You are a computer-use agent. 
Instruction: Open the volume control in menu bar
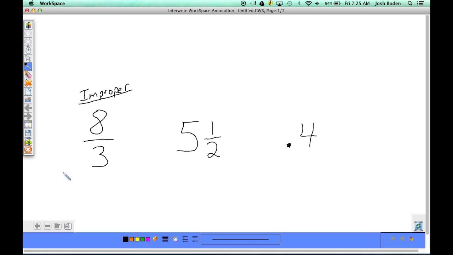coord(317,4)
